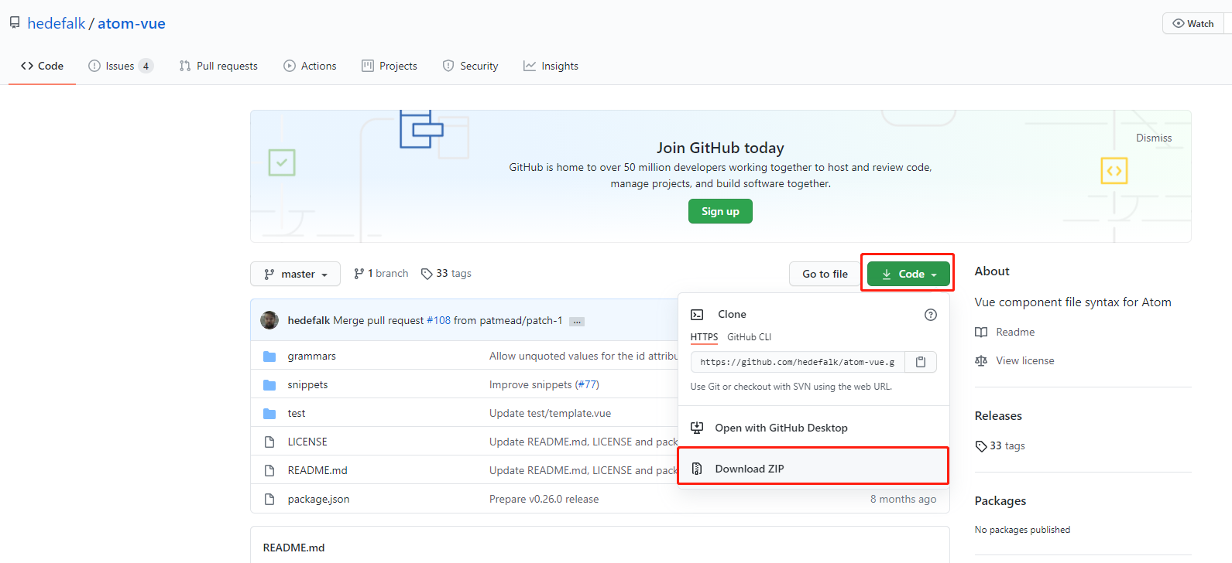Open the hedefalk user profile link
This screenshot has height=563, width=1232.
[x=56, y=23]
